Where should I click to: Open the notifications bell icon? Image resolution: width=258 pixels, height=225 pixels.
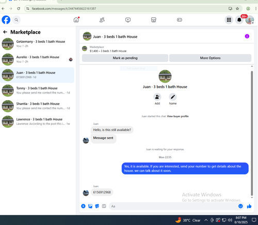pos(239,20)
